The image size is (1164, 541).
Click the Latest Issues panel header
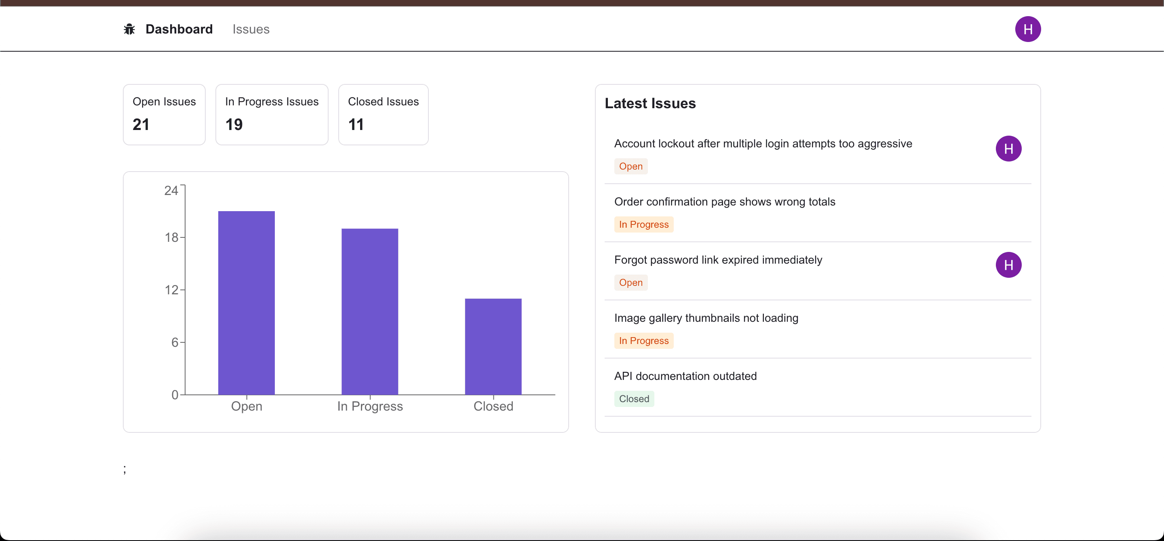pos(650,103)
